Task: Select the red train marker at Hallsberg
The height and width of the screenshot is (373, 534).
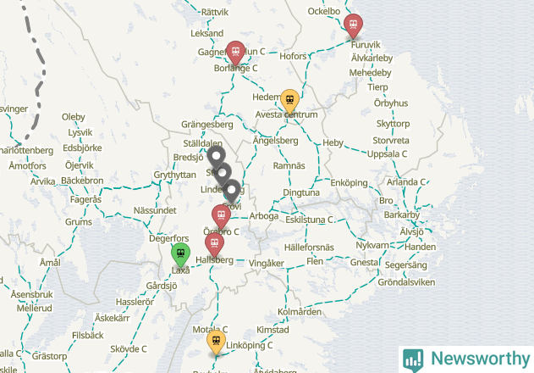Action: click(x=215, y=245)
